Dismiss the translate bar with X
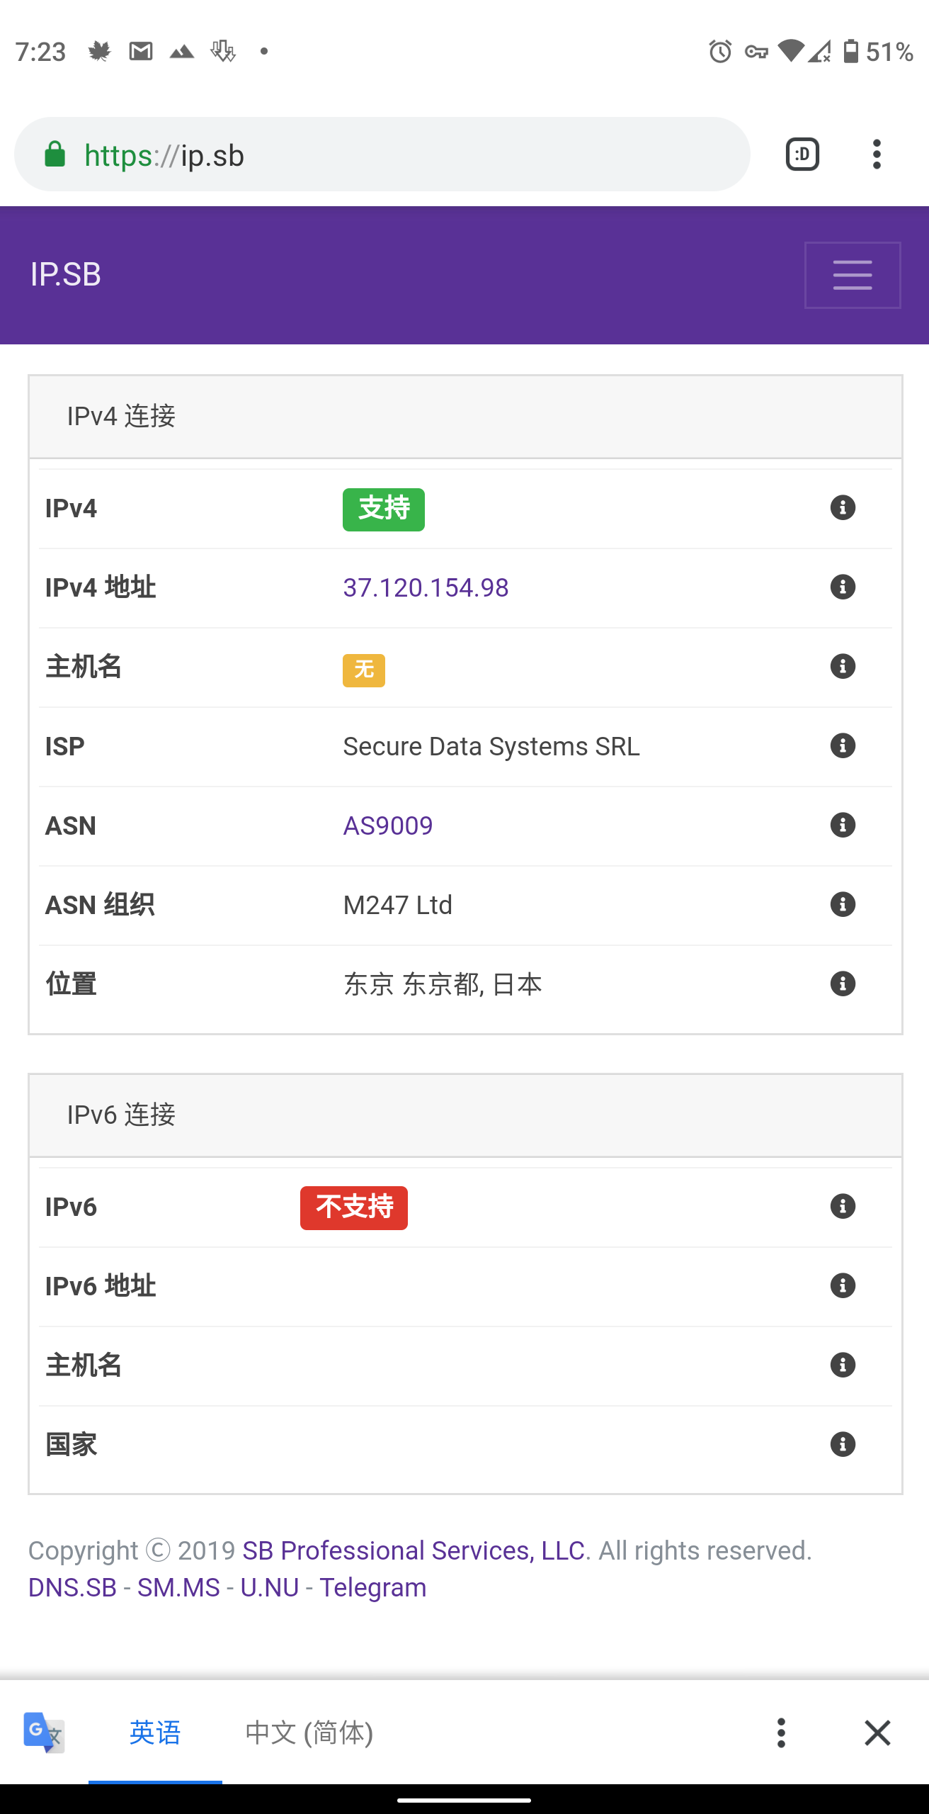Screen dimensions: 929x1814 pos(877,1733)
